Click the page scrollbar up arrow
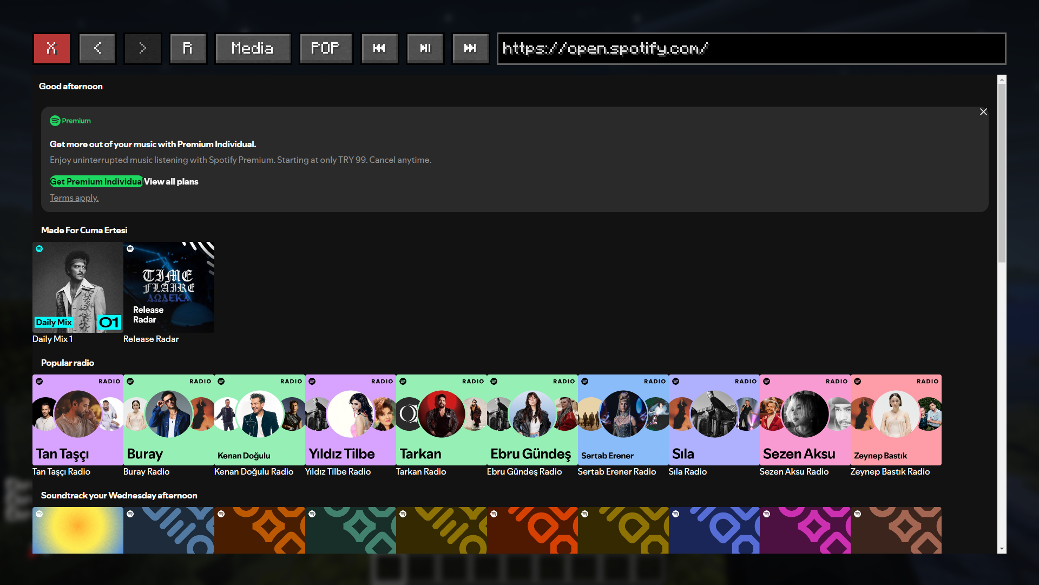Screen dimensions: 1039x585 coord(1002,79)
